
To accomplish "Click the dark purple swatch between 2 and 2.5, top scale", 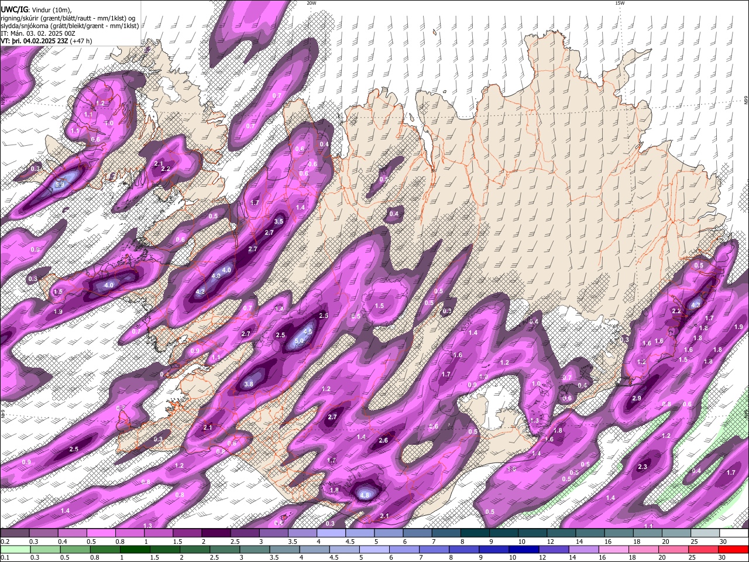I will coord(216,533).
